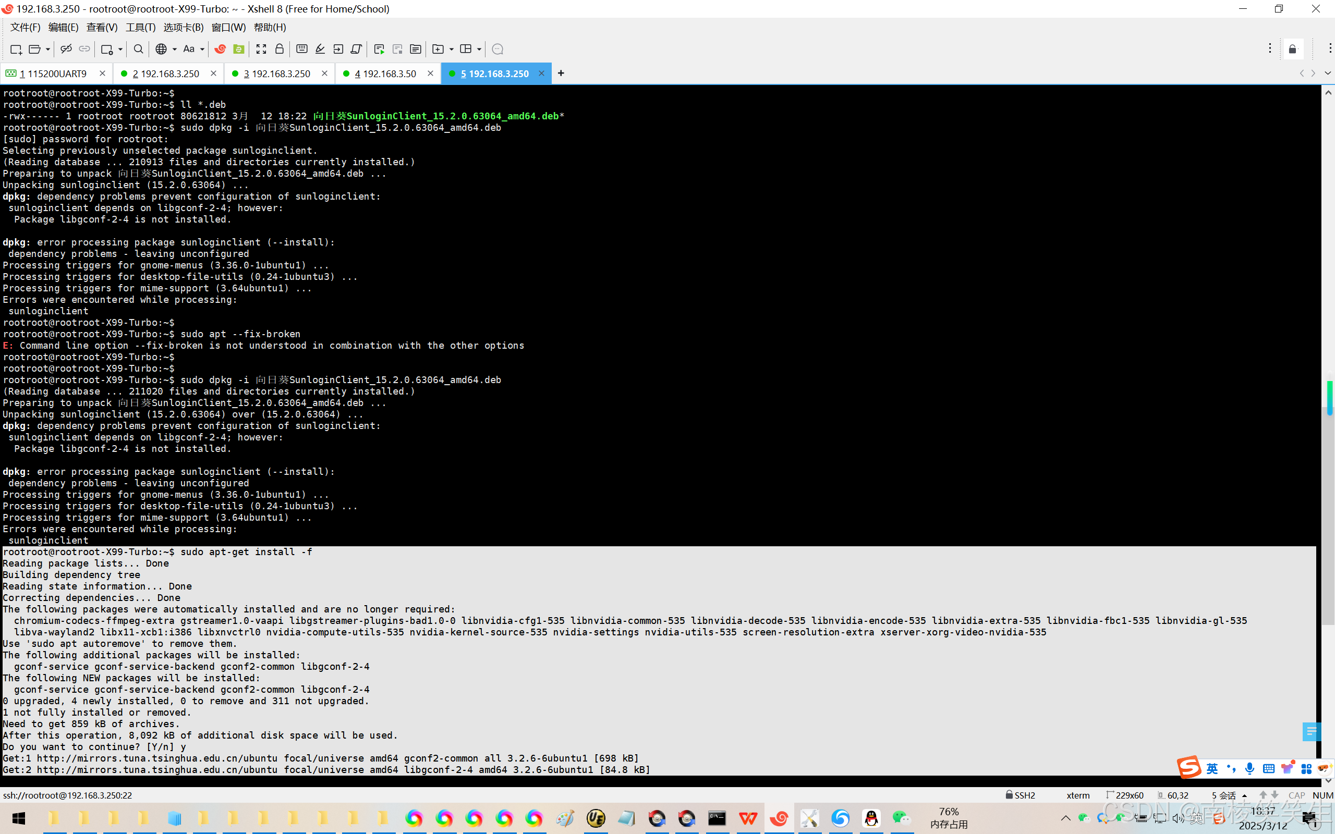Click the toolbar padlock lock-screen icon
Screen dimensions: 1335x834
[280, 49]
